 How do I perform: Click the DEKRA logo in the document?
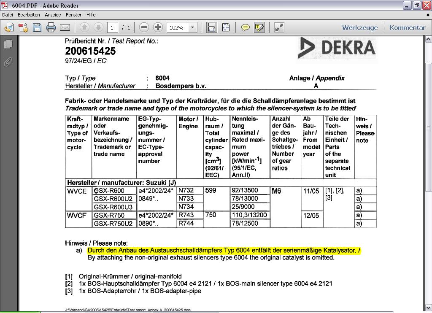(x=337, y=48)
